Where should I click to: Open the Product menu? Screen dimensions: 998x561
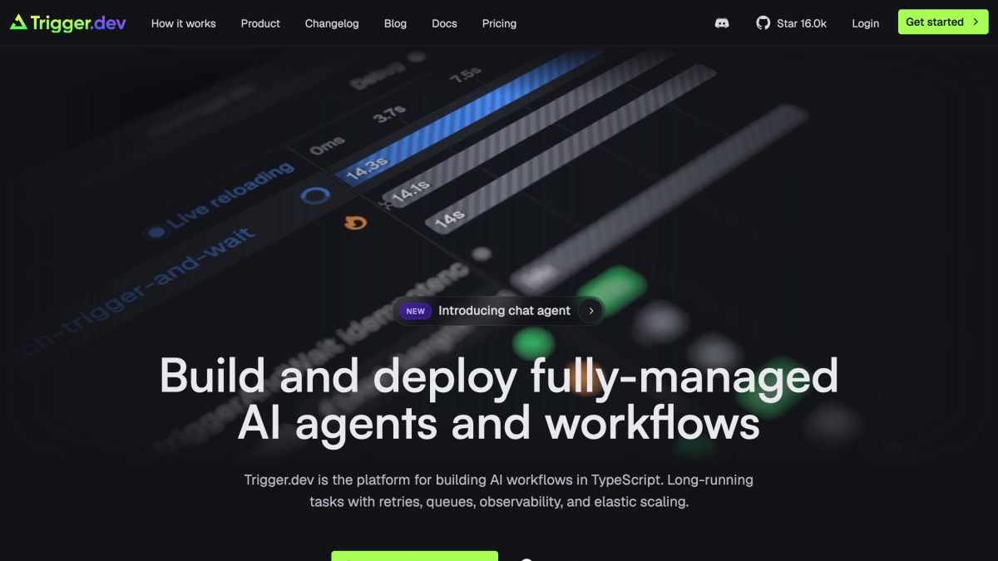[260, 23]
